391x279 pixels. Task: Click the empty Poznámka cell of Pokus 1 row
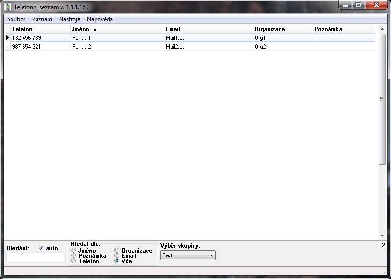(344, 37)
